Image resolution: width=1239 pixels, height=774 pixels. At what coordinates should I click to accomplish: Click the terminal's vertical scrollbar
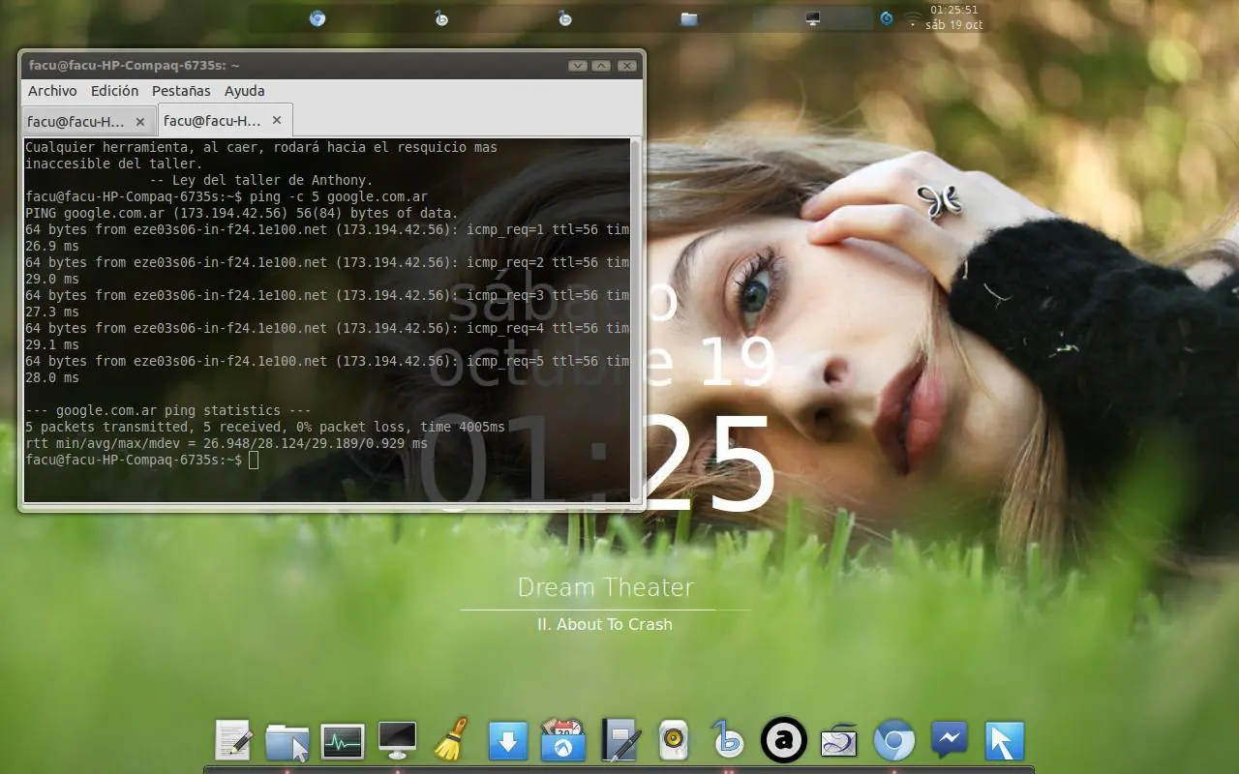(635, 319)
